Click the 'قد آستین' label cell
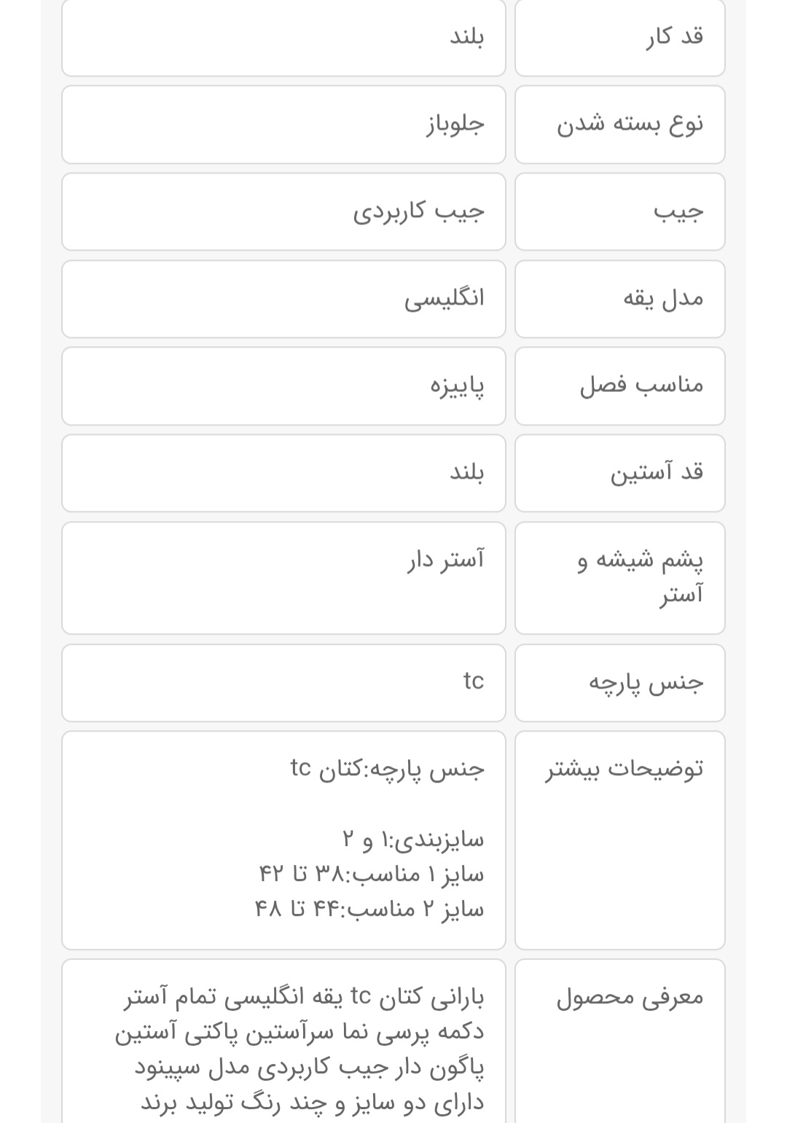This screenshot has height=1123, width=787. pos(619,473)
